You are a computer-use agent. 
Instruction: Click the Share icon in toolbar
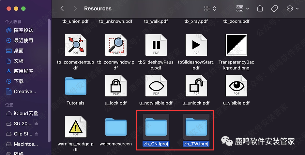(x=260, y=8)
